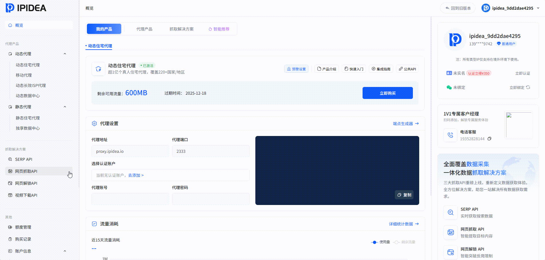
Task: Open 动态住宅代理 in the sidebar
Action: pos(28,65)
